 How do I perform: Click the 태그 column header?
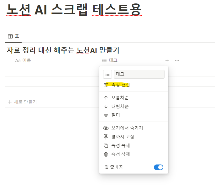point(110,60)
